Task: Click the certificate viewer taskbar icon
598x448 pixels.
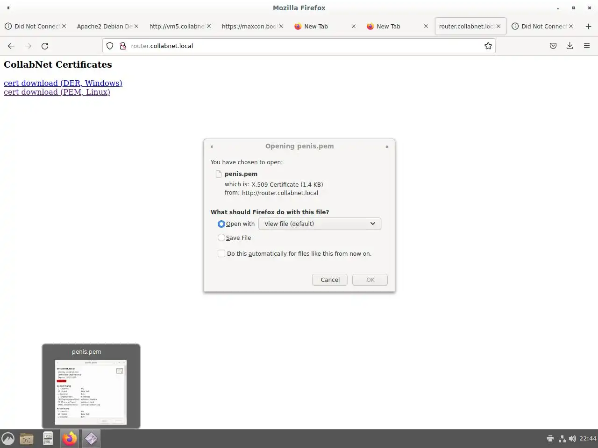Action: click(x=91, y=439)
